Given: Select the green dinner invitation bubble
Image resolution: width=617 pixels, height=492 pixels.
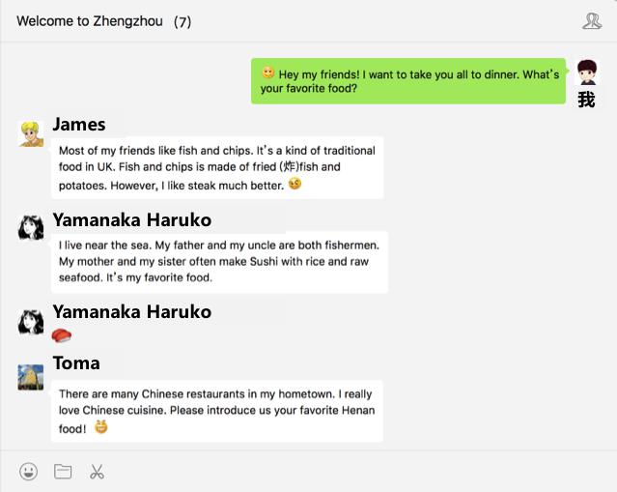Looking at the screenshot, I should click(x=408, y=80).
